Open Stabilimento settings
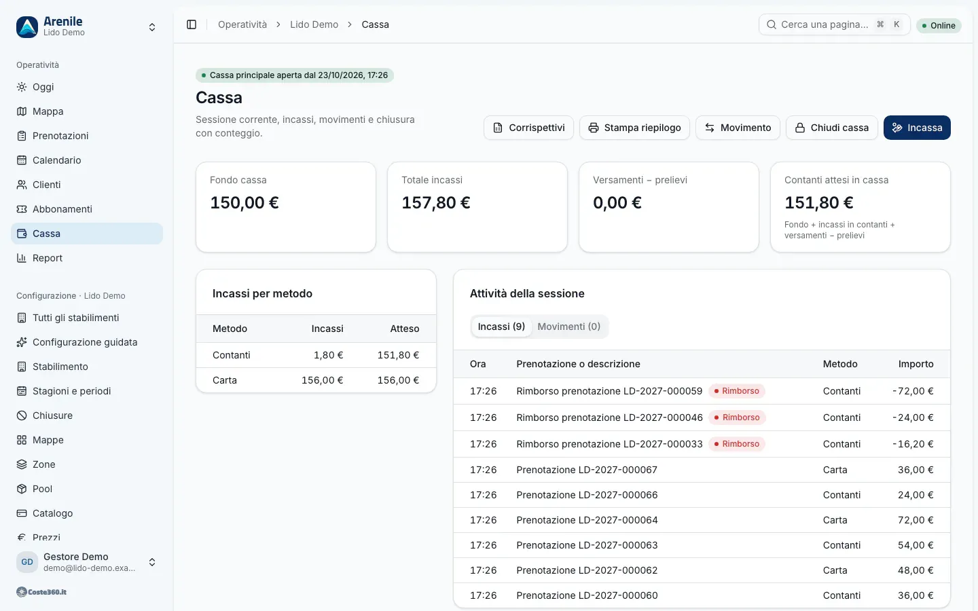Image resolution: width=978 pixels, height=611 pixels. point(87,367)
